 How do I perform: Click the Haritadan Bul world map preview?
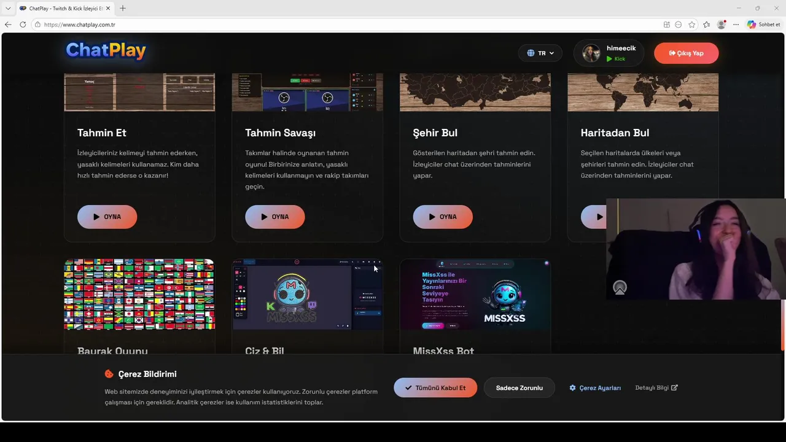click(643, 92)
